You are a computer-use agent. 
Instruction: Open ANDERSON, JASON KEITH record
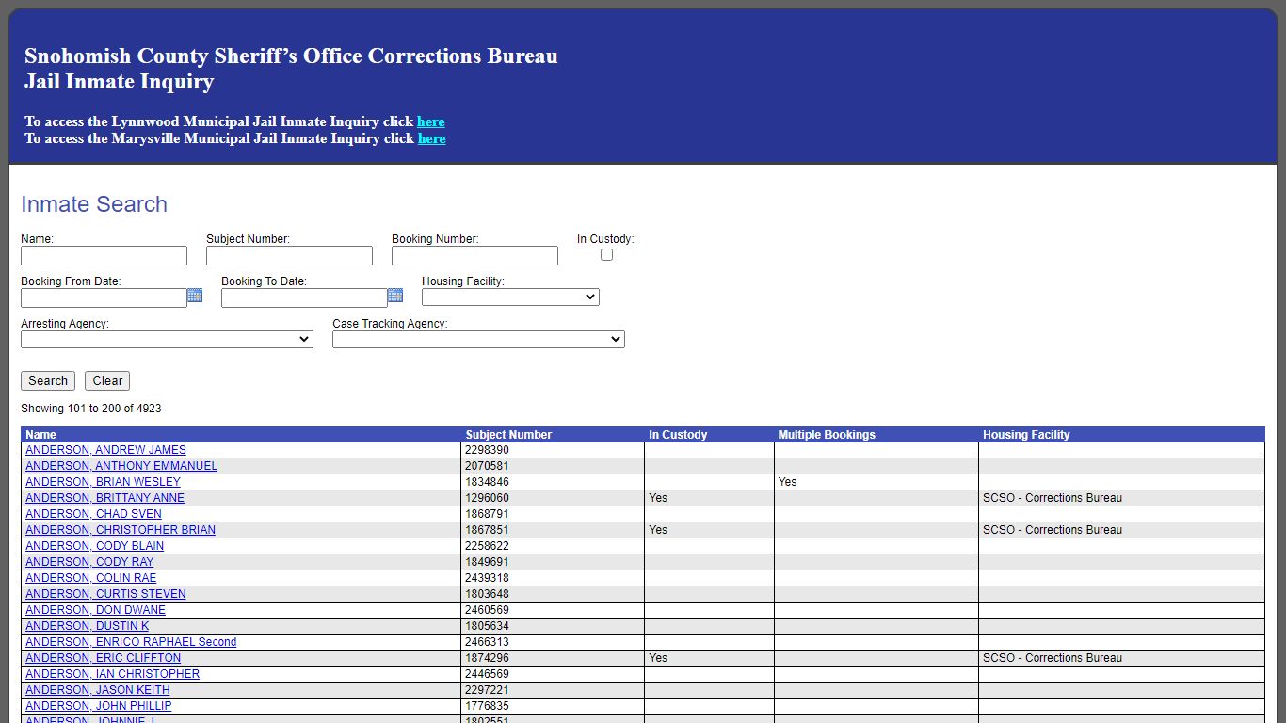point(98,690)
